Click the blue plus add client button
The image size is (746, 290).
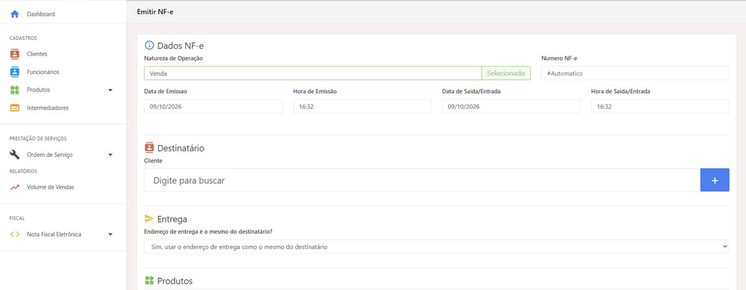715,180
